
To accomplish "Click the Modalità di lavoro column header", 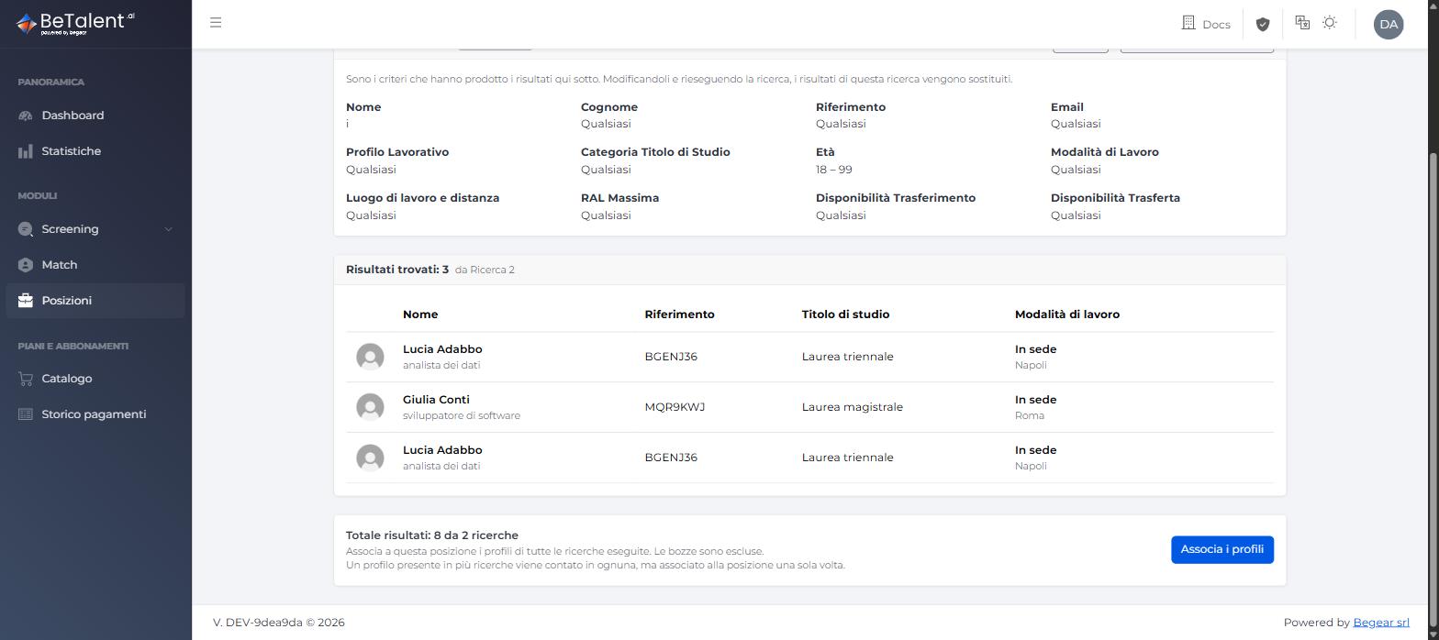I will (1067, 314).
